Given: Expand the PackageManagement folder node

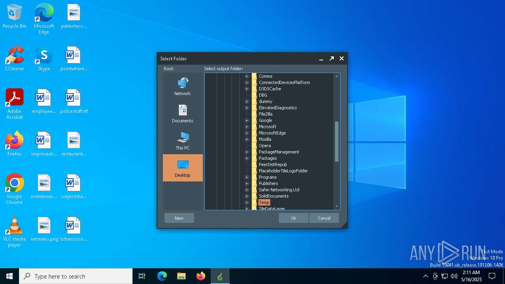Looking at the screenshot, I should click(x=247, y=152).
